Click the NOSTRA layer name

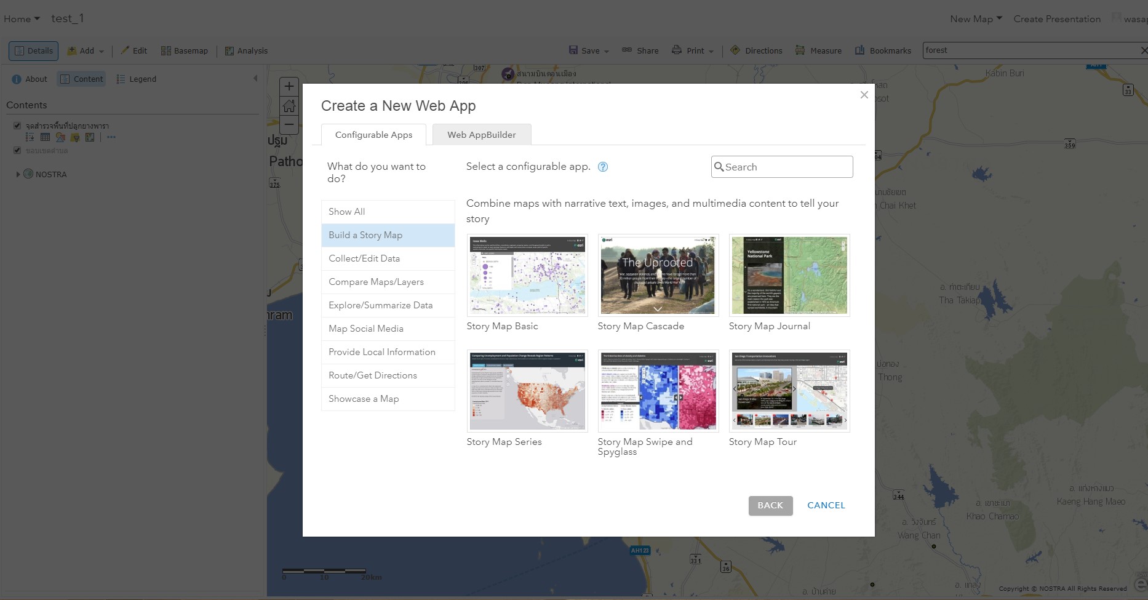pyautogui.click(x=51, y=175)
